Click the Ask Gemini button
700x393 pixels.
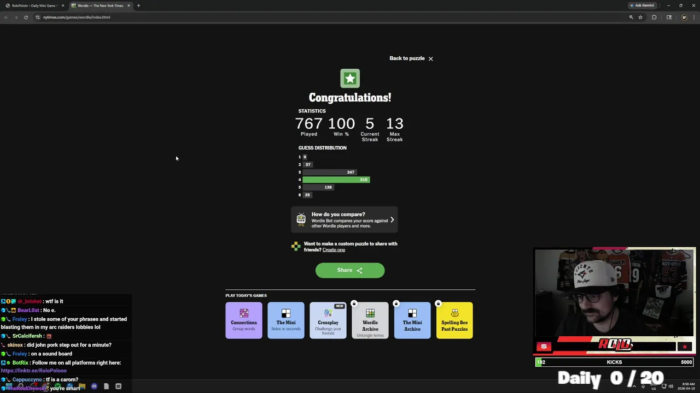click(642, 5)
